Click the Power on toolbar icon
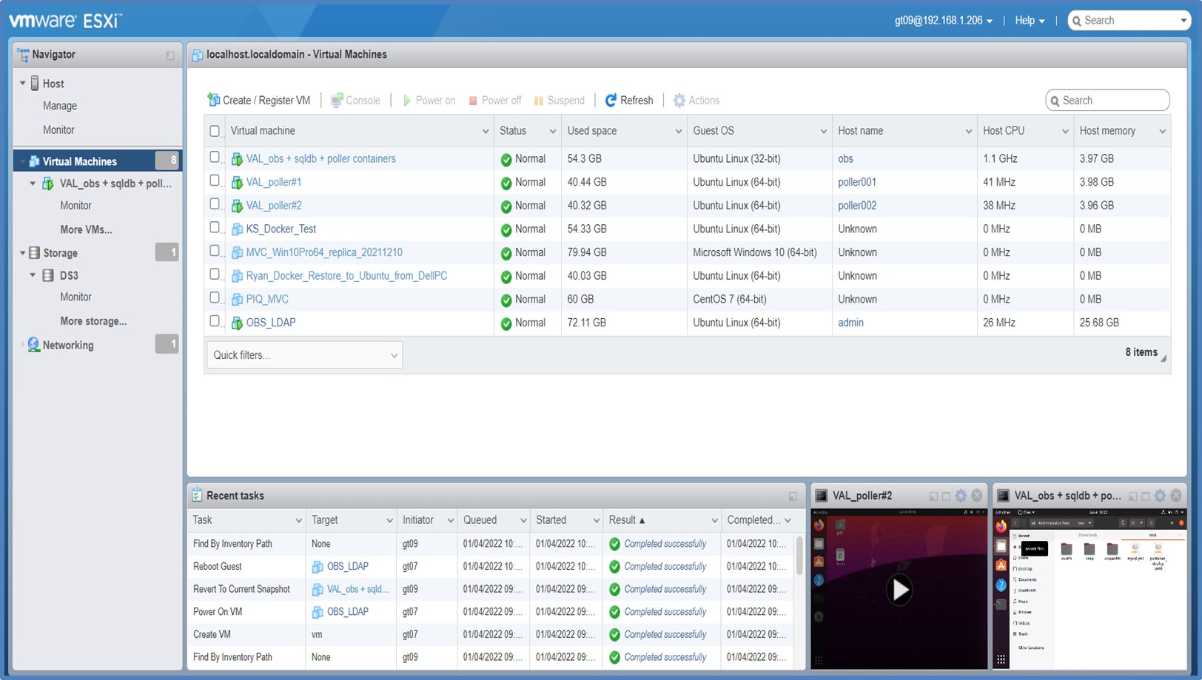 pos(406,100)
